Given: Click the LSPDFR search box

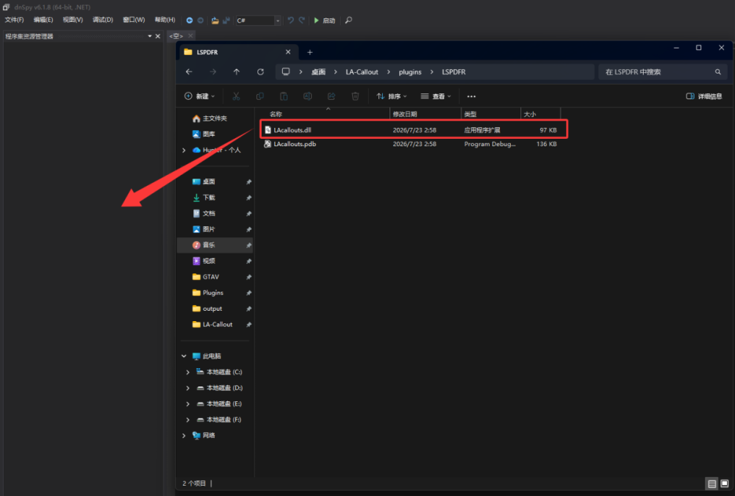Looking at the screenshot, I should tap(662, 72).
